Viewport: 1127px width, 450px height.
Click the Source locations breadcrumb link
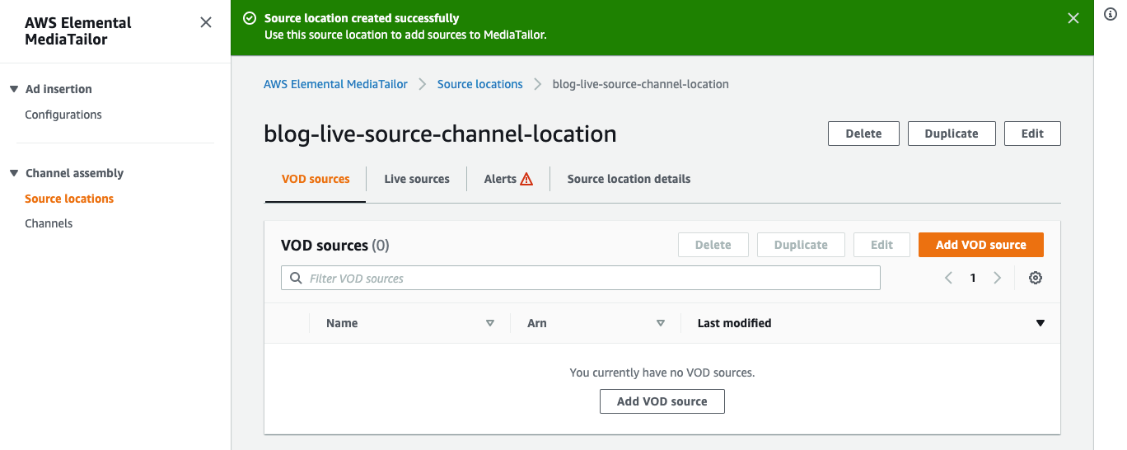[479, 84]
